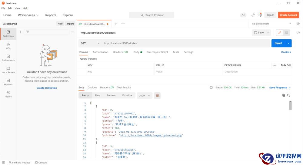
Task: Click the Search Postman box
Action: point(151,15)
